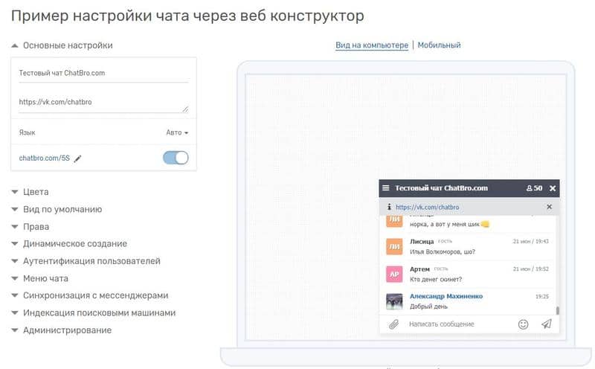
Task: Click the orange Лисица avatar icon
Action: pyautogui.click(x=394, y=246)
